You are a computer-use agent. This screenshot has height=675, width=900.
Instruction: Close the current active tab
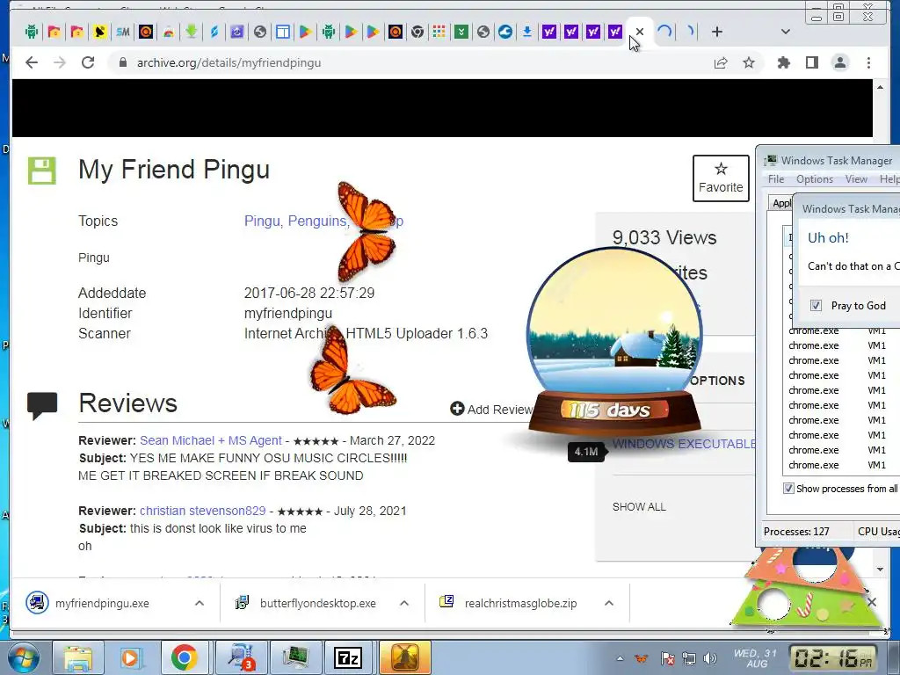point(640,32)
